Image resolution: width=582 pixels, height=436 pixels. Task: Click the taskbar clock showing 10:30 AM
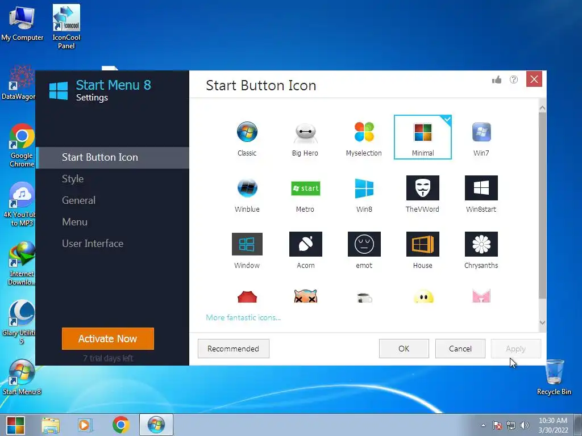[x=553, y=425]
